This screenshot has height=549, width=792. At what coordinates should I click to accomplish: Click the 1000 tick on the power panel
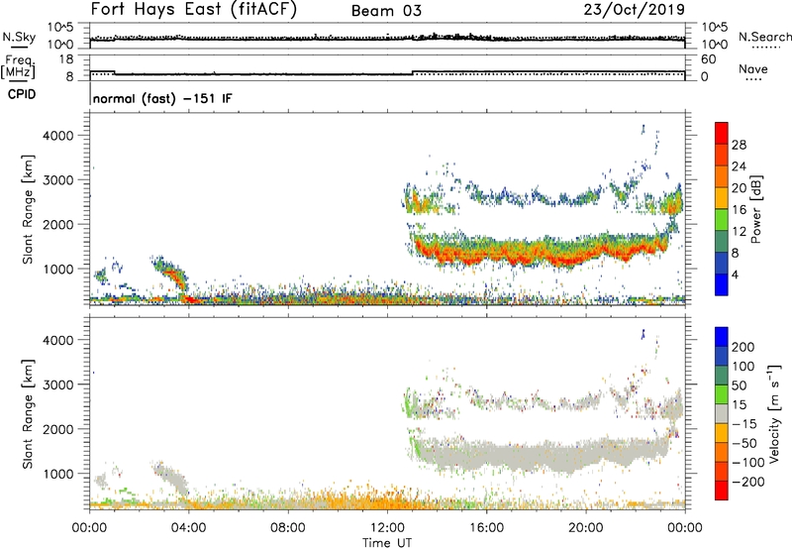pyautogui.click(x=58, y=269)
